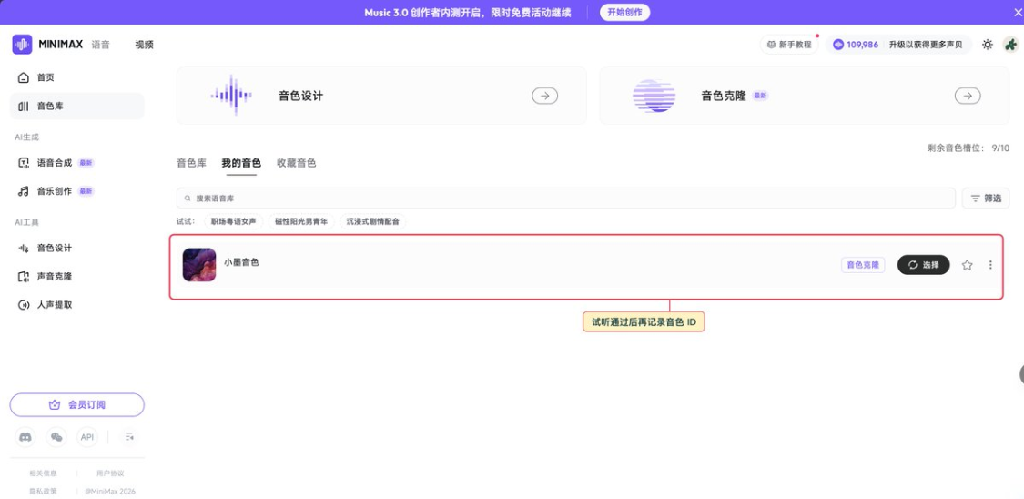Image resolution: width=1024 pixels, height=499 pixels.
Task: Open the user avatar menu
Action: click(x=1010, y=45)
